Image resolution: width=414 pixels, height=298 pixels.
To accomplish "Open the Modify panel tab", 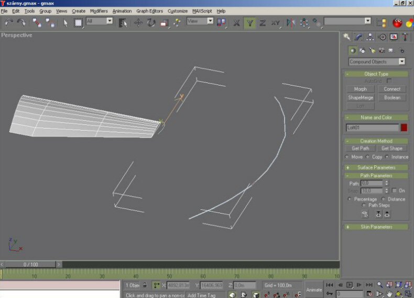I will [x=359, y=37].
